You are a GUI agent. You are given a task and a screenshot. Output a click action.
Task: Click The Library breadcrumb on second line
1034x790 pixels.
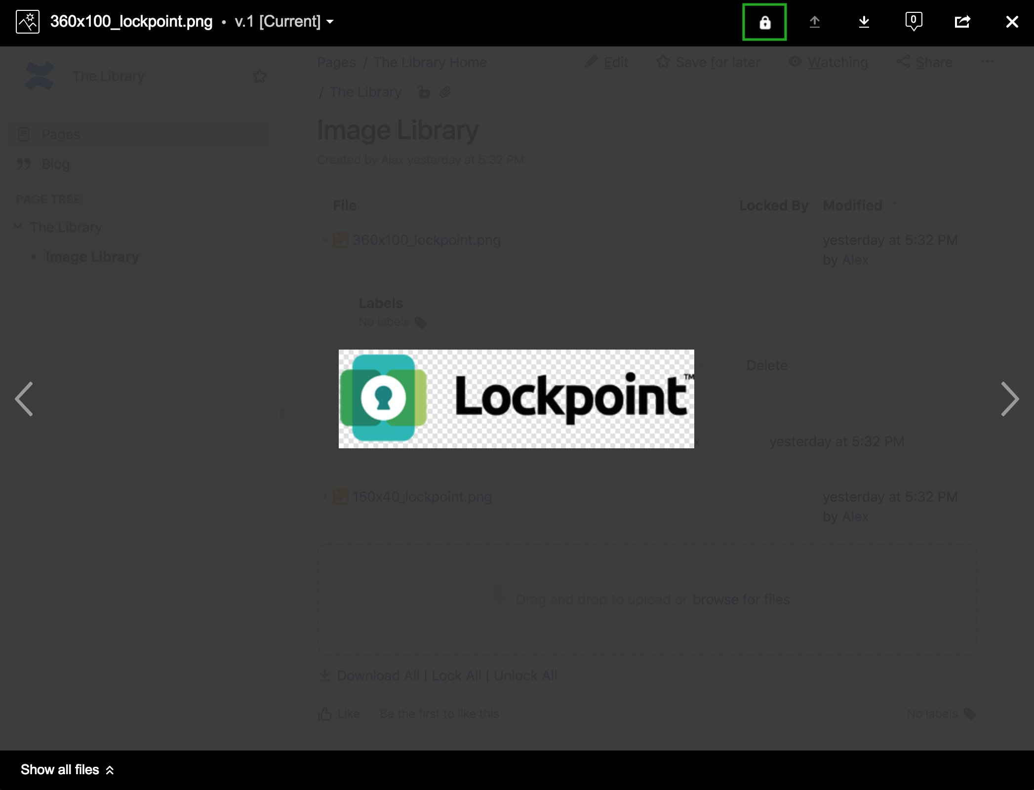click(x=365, y=92)
